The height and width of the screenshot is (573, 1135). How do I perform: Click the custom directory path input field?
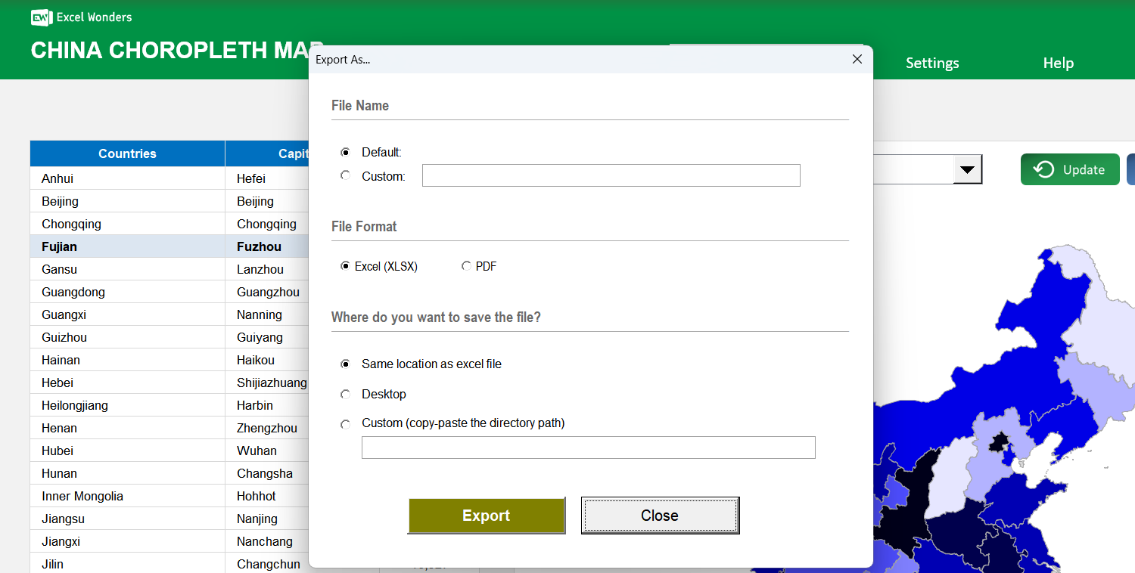[x=588, y=448]
